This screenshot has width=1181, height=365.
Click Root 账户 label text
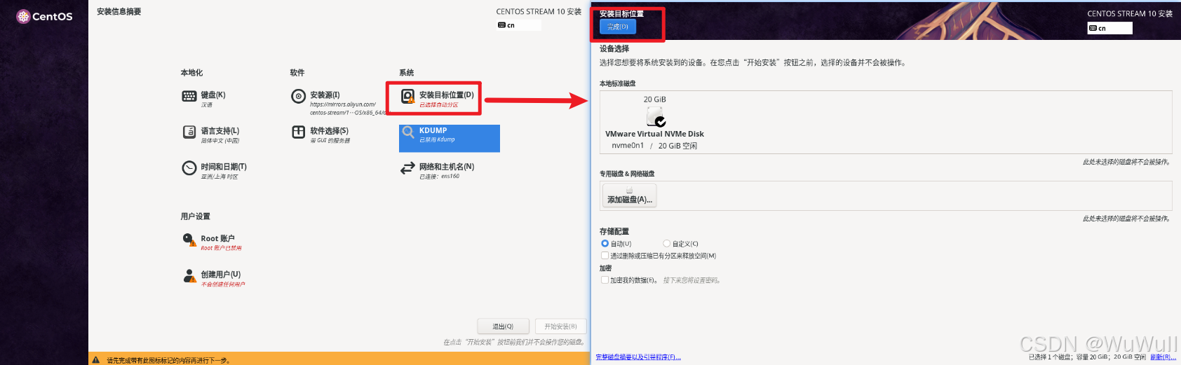pos(218,239)
